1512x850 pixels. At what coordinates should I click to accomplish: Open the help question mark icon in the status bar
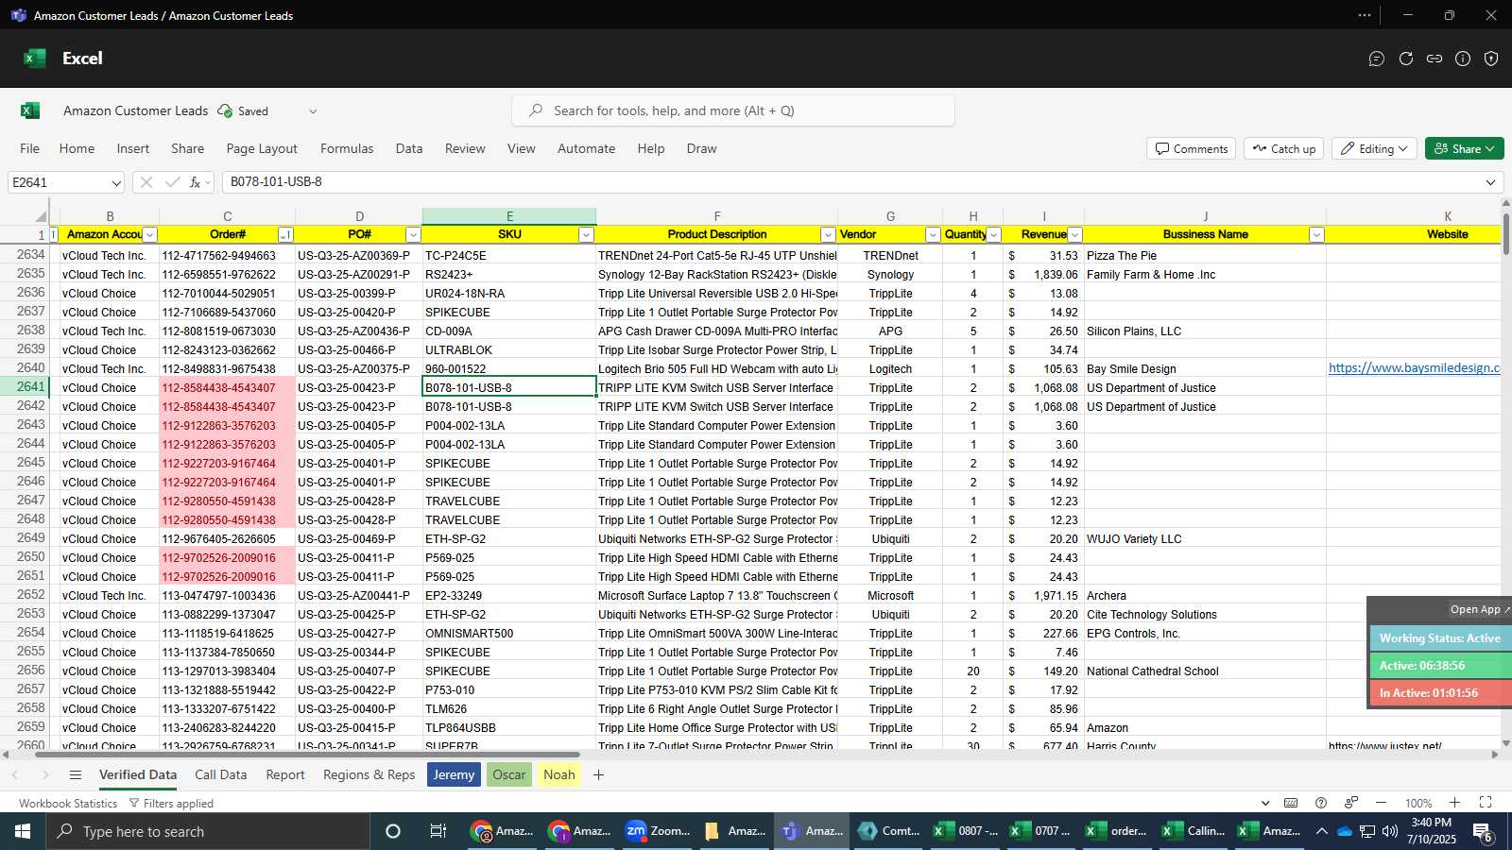click(x=1321, y=803)
